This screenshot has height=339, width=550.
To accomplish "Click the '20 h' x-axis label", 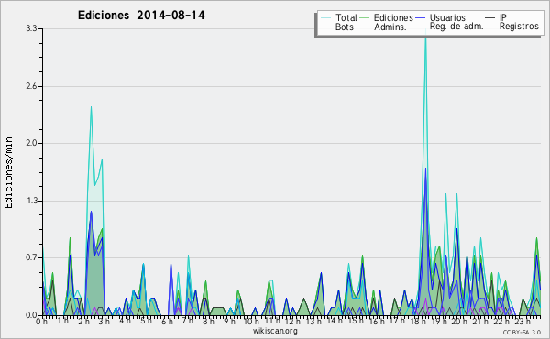I will pyautogui.click(x=459, y=321).
